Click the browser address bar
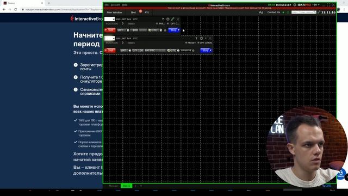Viewport: 348px width, 196px height. pos(62,10)
